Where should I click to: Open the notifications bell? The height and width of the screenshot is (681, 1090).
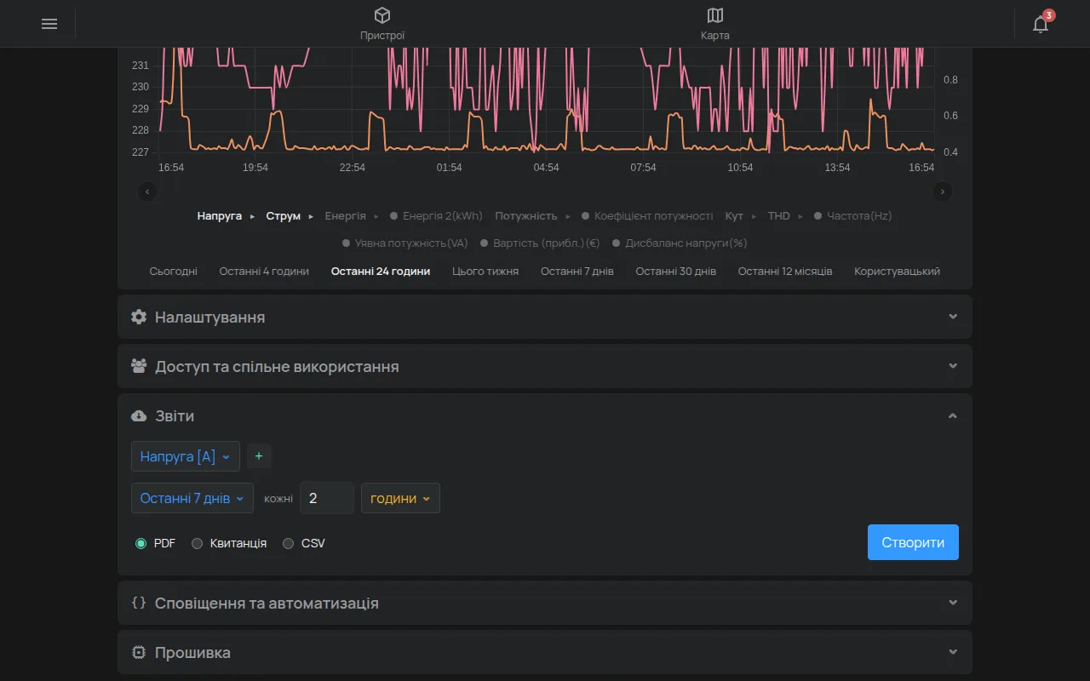tap(1041, 24)
